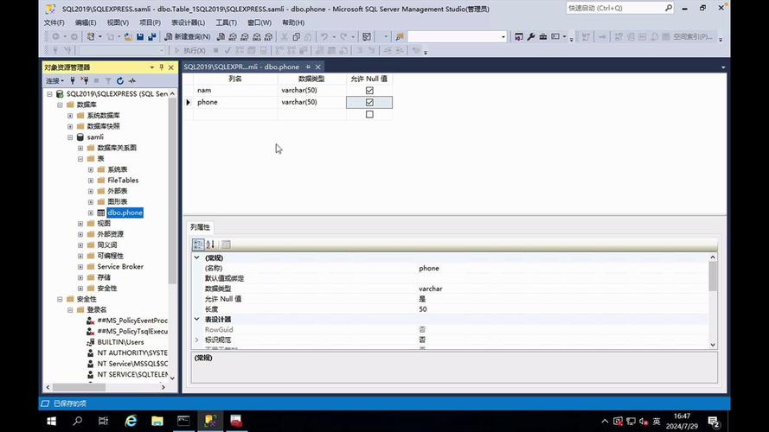This screenshot has width=769, height=432.
Task: Open the 文件(F) menu
Action: [54, 22]
